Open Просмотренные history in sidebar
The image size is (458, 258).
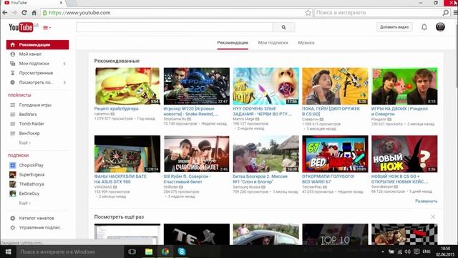pos(37,73)
